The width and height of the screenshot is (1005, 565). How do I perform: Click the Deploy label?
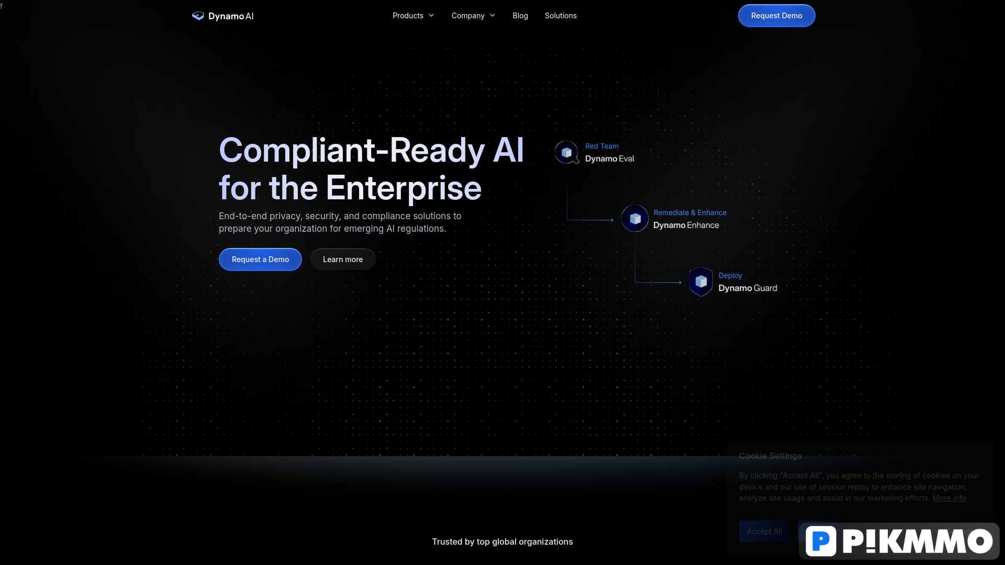(730, 275)
